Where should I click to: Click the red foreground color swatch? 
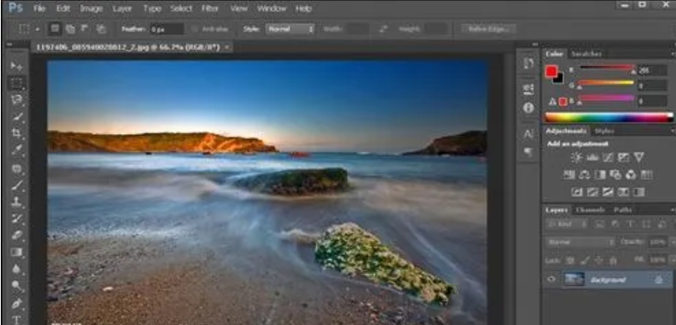[x=551, y=72]
